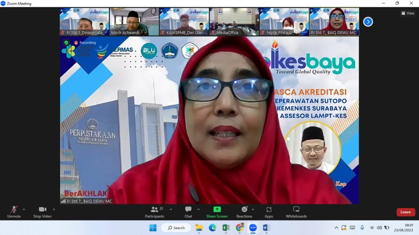Viewport: 419px width, 235px height.
Task: Stop the video camera
Action: pos(43,212)
